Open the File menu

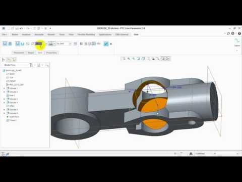click(x=5, y=34)
